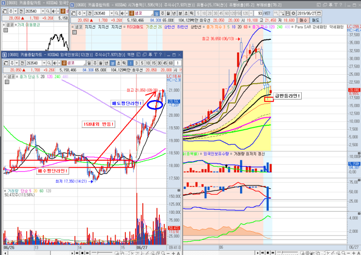Select the 분 period tab in front chart toolbar
Image resolution: width=361 pixels, height=255 pixels.
point(113,63)
